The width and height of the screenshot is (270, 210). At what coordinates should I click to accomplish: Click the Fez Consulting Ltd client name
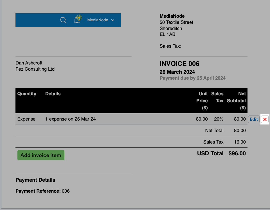pos(35,69)
